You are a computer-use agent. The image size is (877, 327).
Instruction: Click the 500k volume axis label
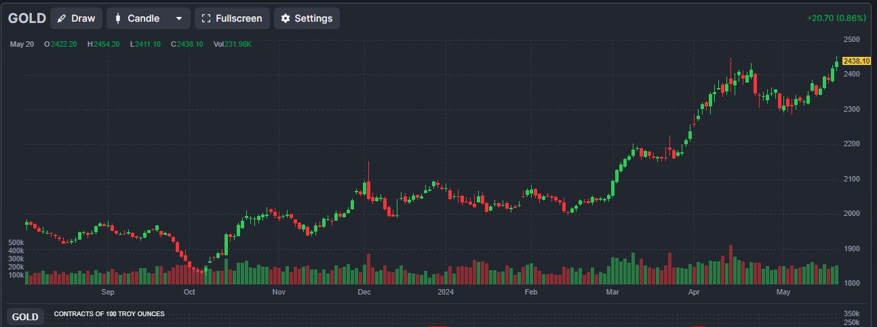click(16, 242)
